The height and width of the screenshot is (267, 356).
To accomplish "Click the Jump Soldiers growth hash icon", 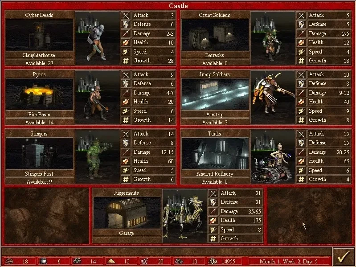I will point(301,120).
